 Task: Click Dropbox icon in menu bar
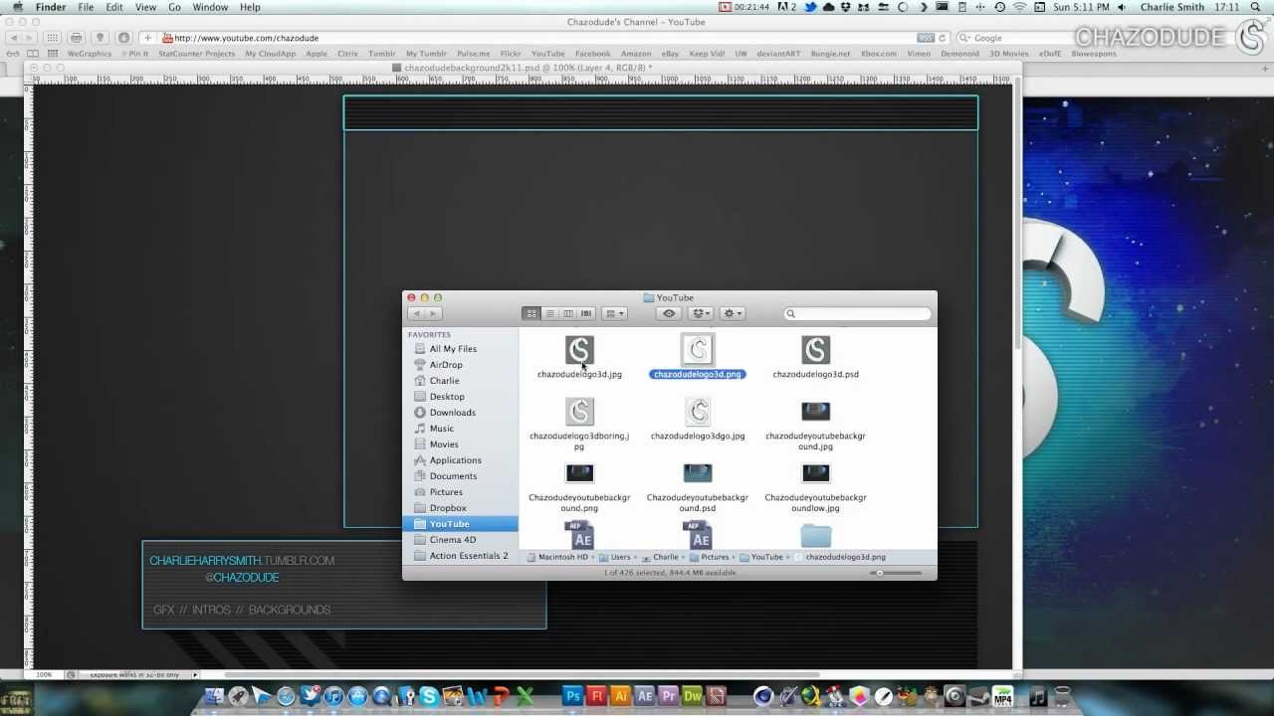coord(847,7)
